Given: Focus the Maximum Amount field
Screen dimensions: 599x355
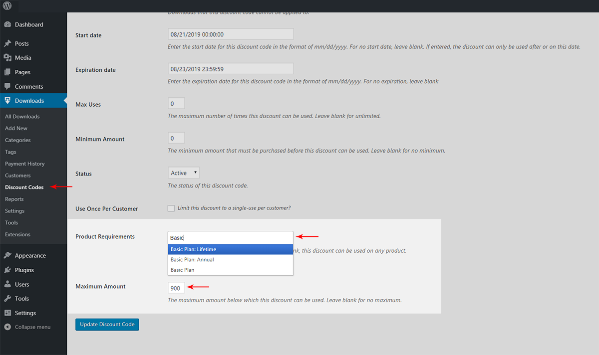Looking at the screenshot, I should click(x=176, y=288).
